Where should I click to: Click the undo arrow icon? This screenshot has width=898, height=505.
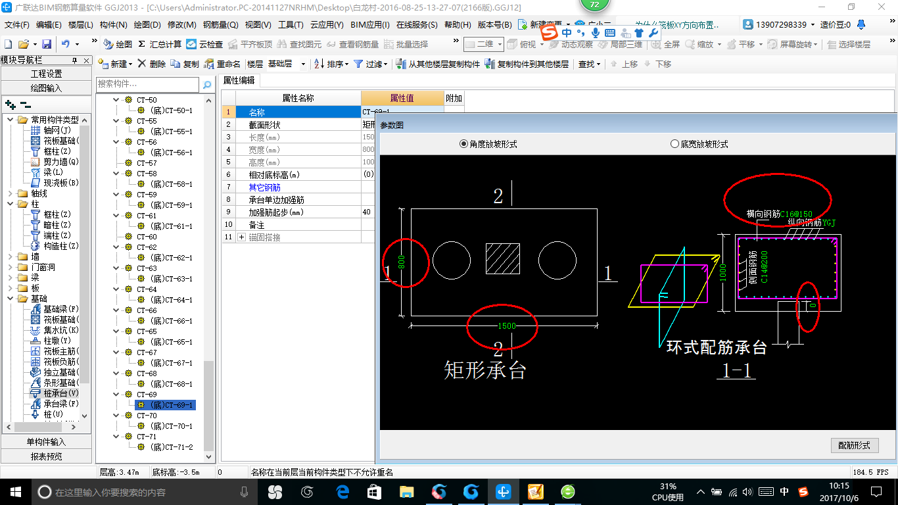[66, 44]
